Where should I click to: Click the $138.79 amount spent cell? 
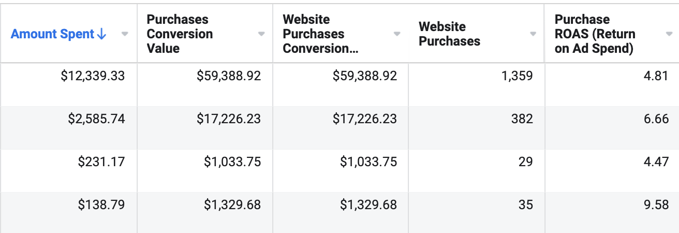click(101, 205)
